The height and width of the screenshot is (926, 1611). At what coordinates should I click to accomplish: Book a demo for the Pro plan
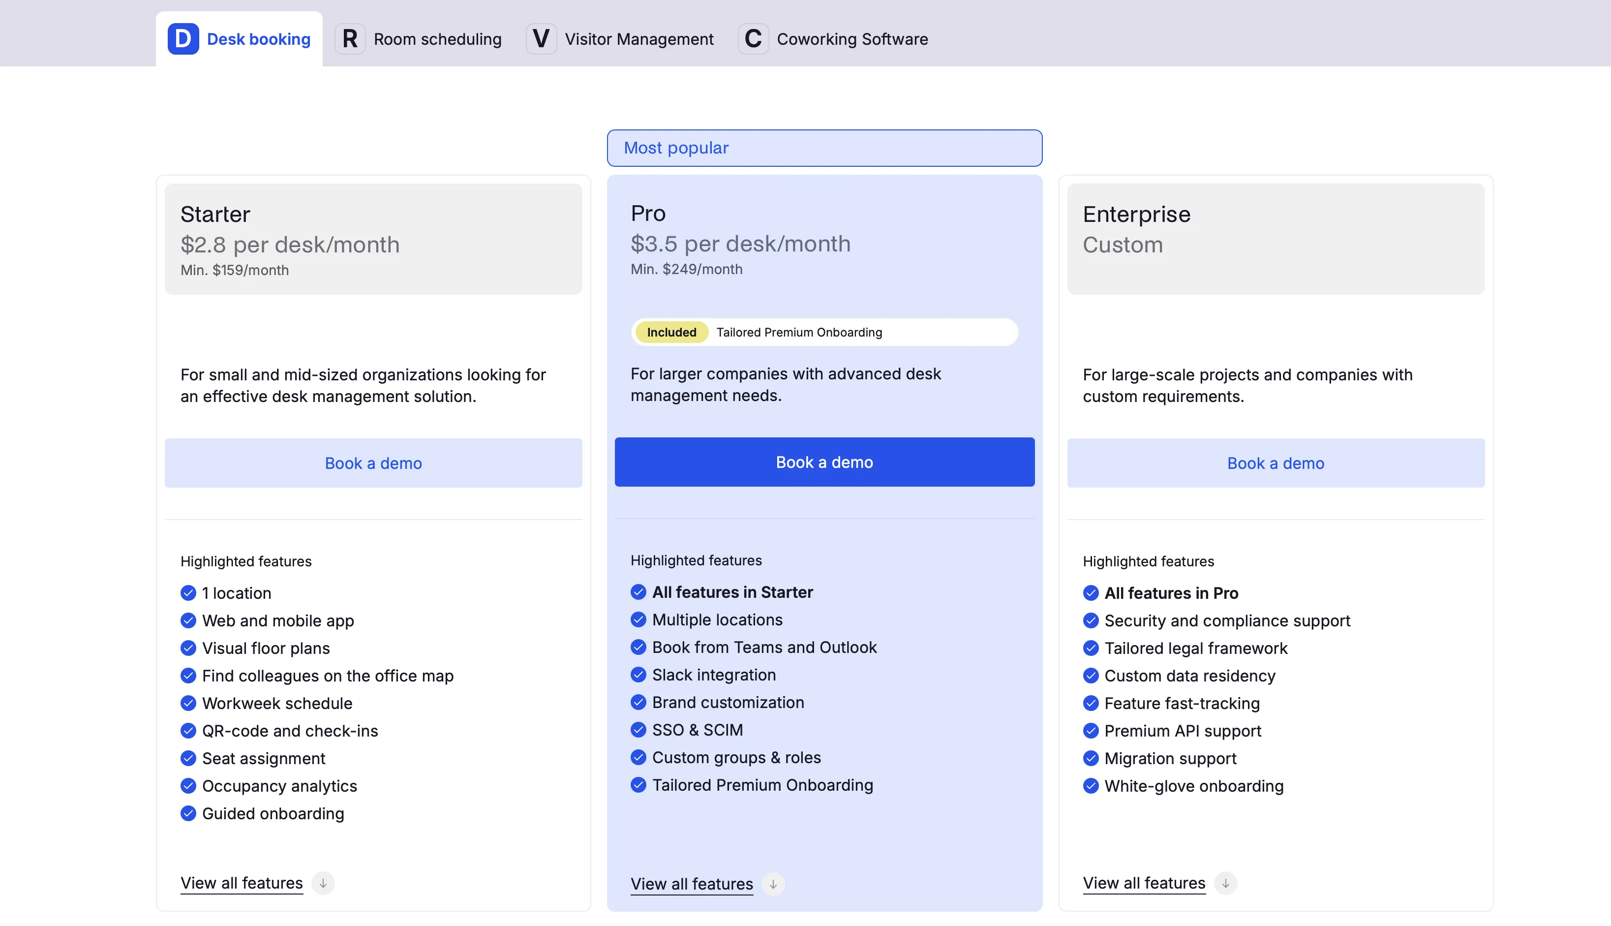coord(824,463)
